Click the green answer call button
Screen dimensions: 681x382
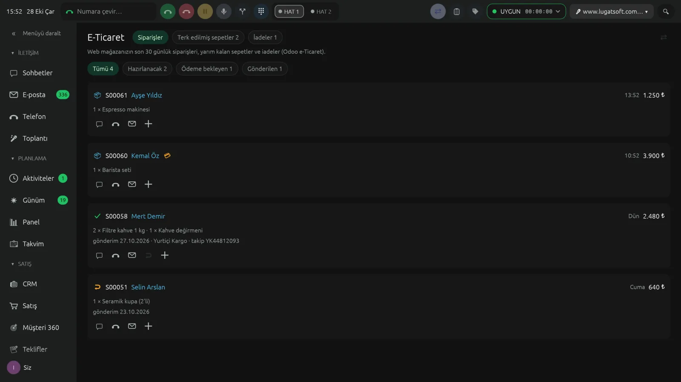point(168,11)
